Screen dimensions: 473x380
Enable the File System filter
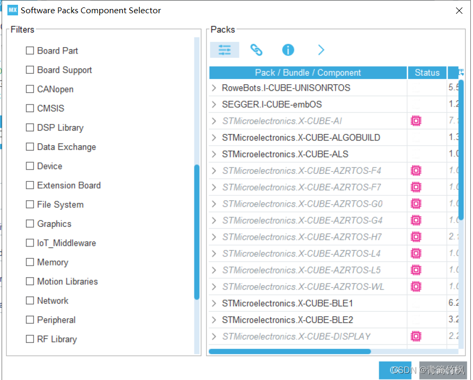(30, 205)
